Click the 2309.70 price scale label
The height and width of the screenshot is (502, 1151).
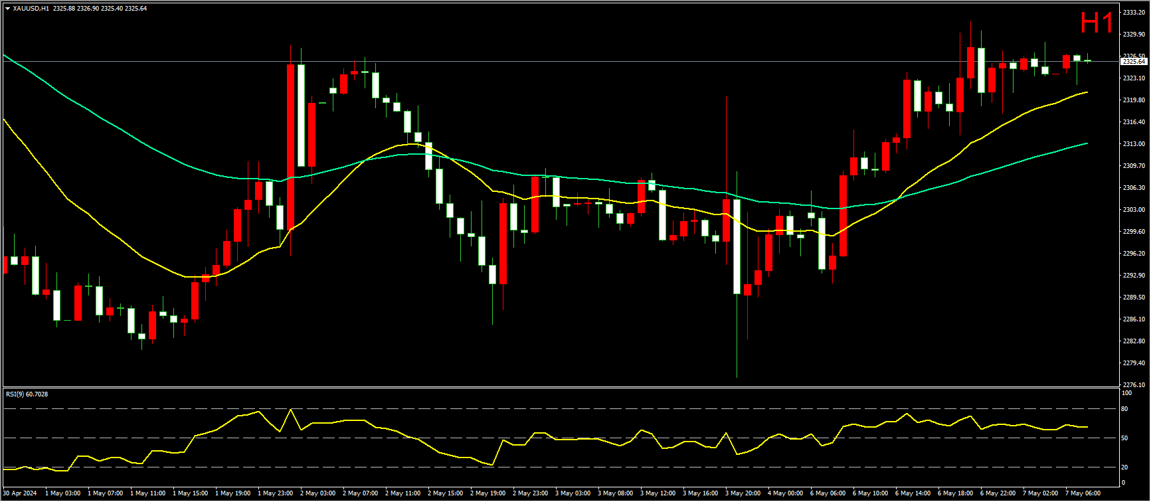1134,166
